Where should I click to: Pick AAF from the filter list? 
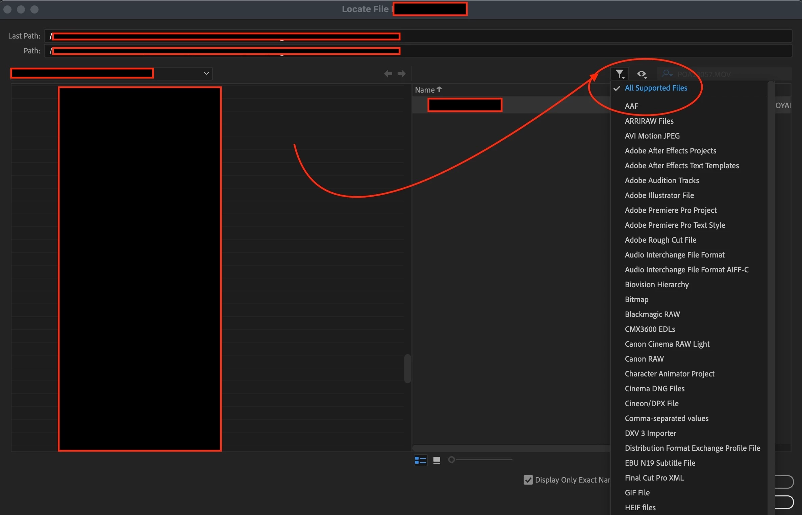point(631,106)
